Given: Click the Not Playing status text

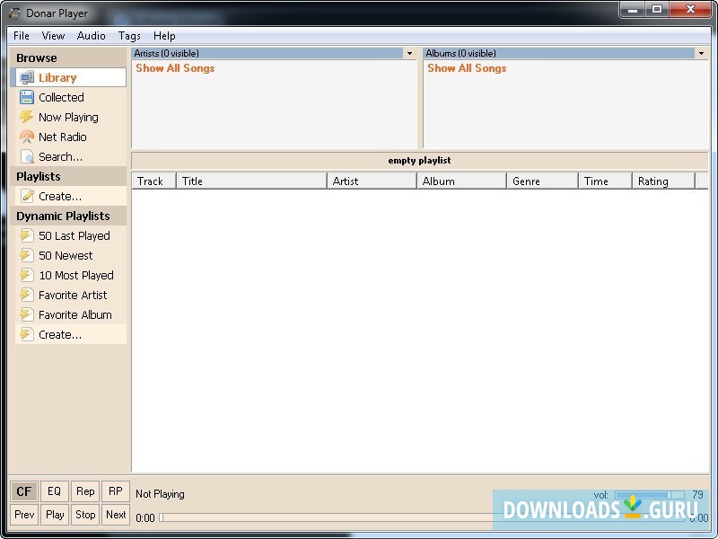Looking at the screenshot, I should (x=160, y=494).
